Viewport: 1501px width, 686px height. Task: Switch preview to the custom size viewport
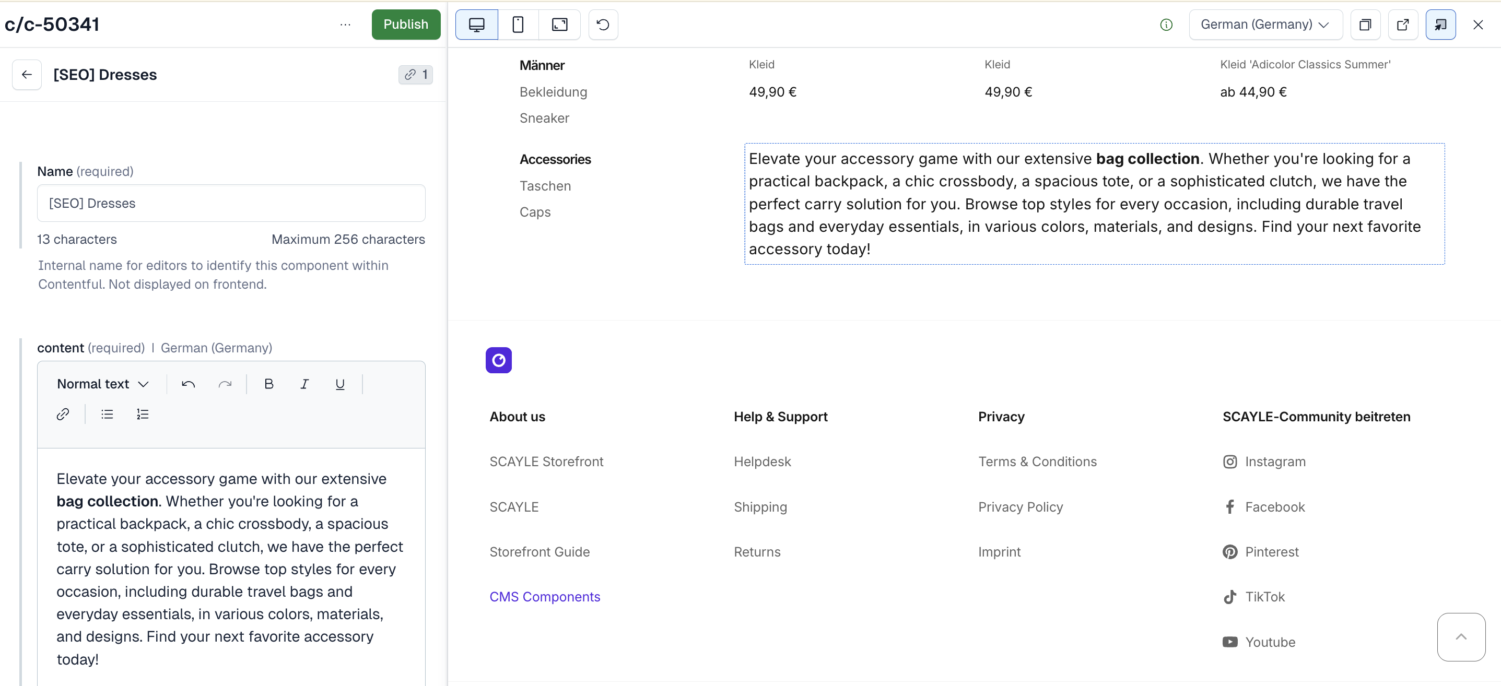(559, 25)
